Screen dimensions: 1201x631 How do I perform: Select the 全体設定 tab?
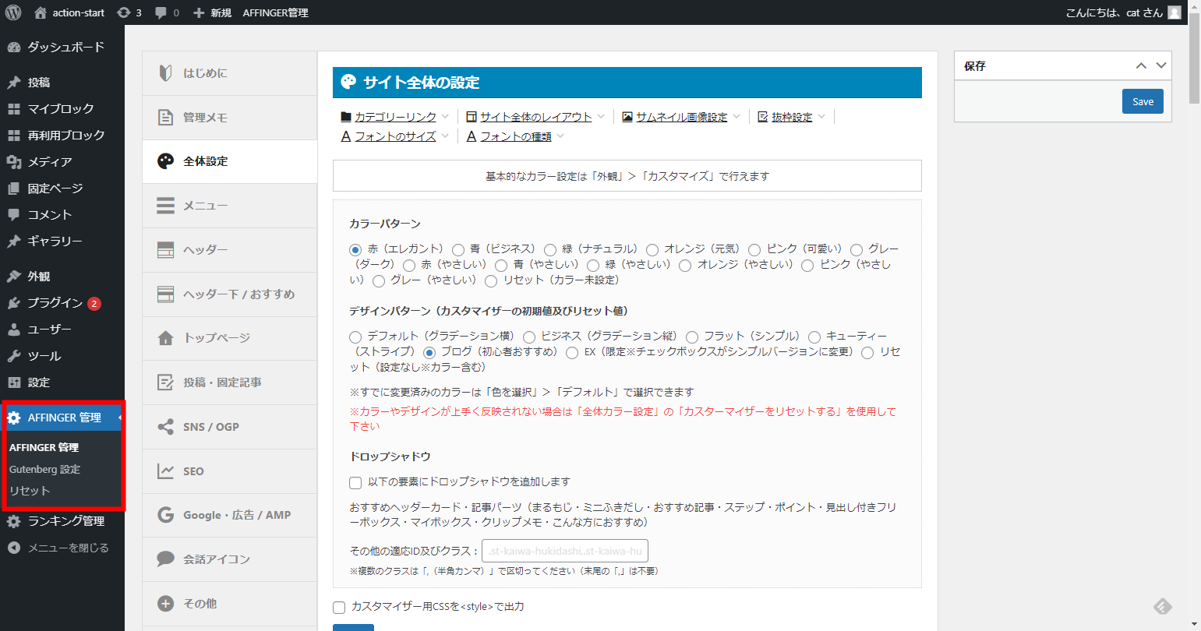pyautogui.click(x=230, y=161)
